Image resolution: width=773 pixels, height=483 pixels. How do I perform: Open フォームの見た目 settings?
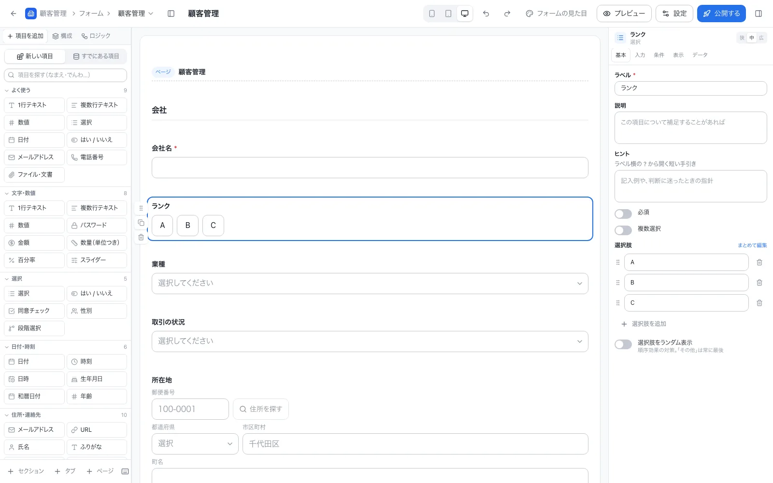(557, 14)
